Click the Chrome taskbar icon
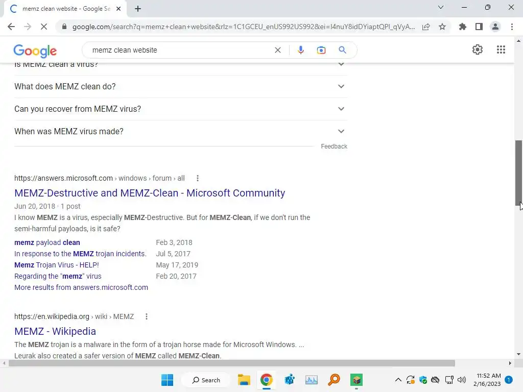The width and height of the screenshot is (523, 392). (266, 380)
